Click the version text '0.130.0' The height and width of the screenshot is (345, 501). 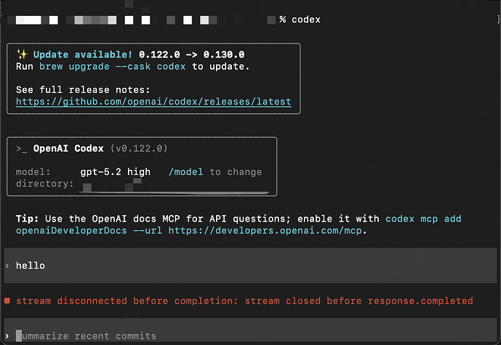pos(224,54)
